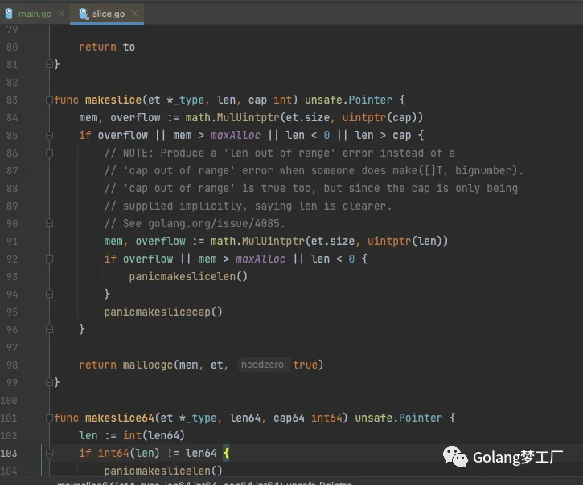This screenshot has width=583, height=485.
Task: Click line number 98 in the gutter
Action: [x=12, y=365]
